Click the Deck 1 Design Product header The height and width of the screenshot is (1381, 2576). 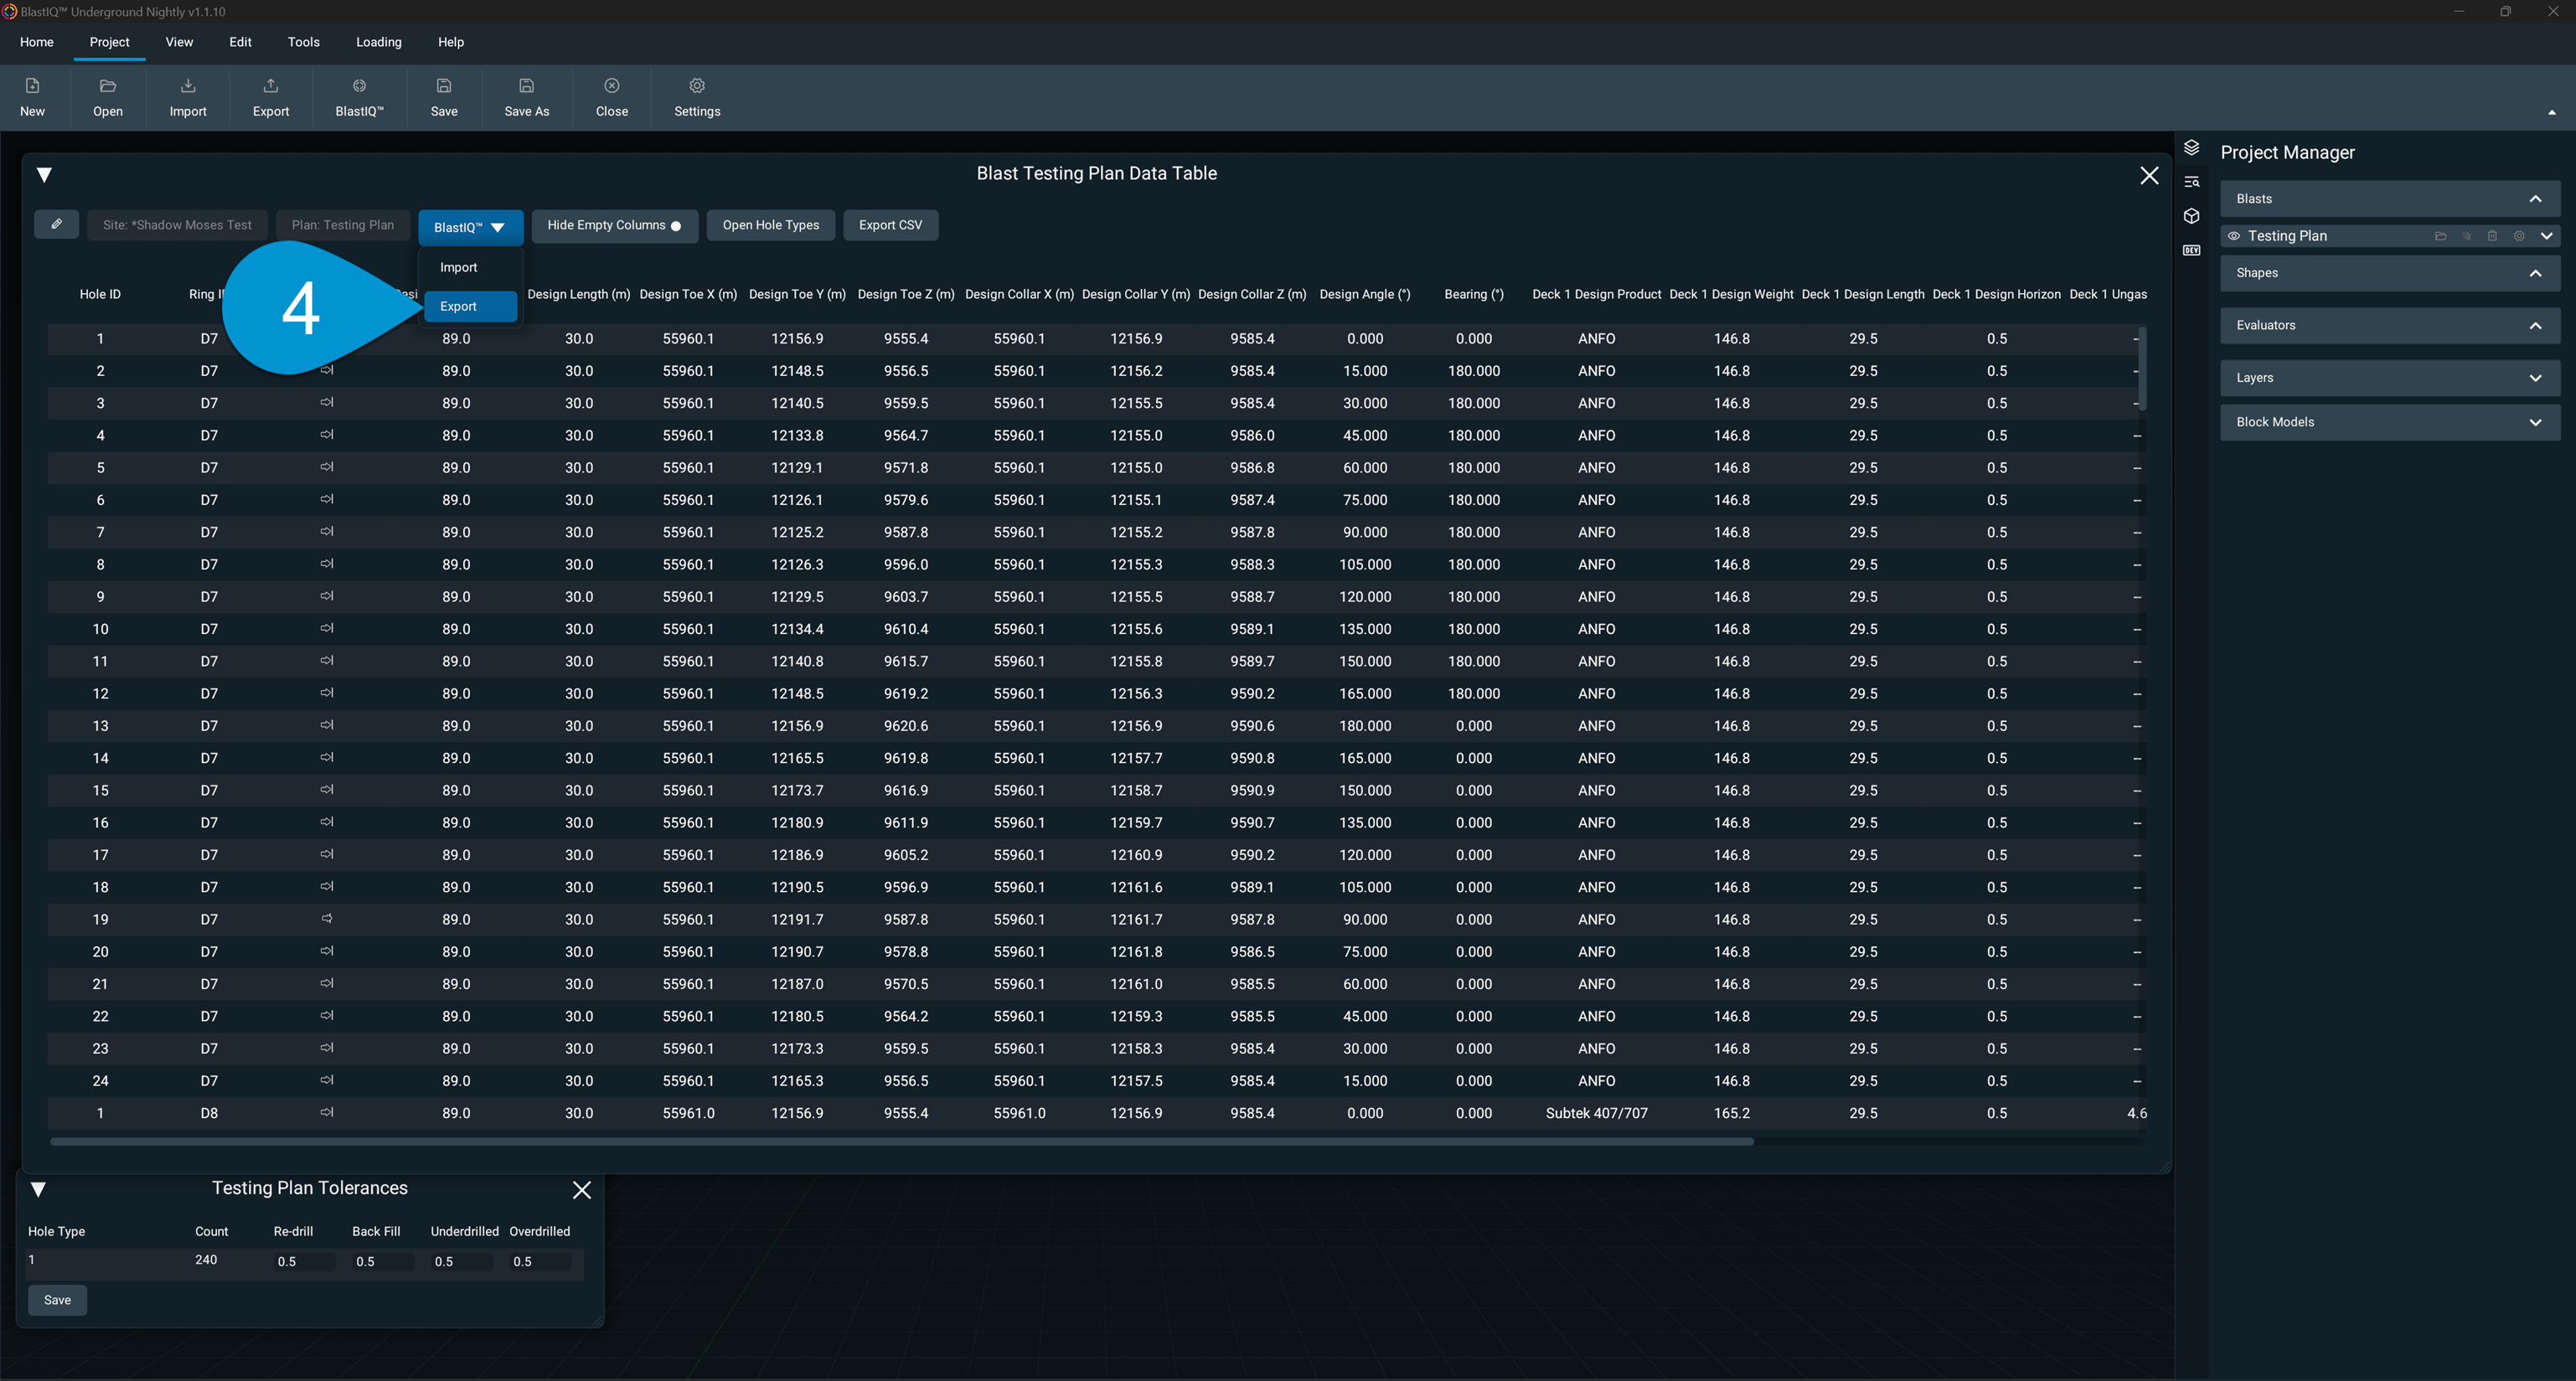[1596, 294]
